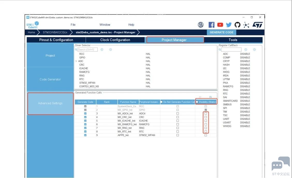The height and width of the screenshot is (178, 292).
Task: Switch to Pinout & Configuration tab
Action: point(56,40)
